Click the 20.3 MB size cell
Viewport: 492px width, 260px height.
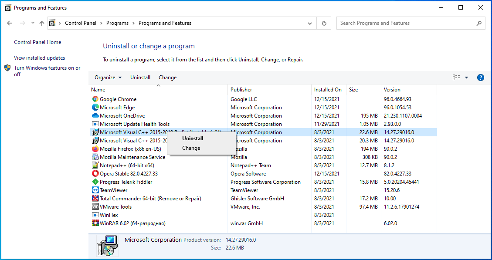coord(368,141)
